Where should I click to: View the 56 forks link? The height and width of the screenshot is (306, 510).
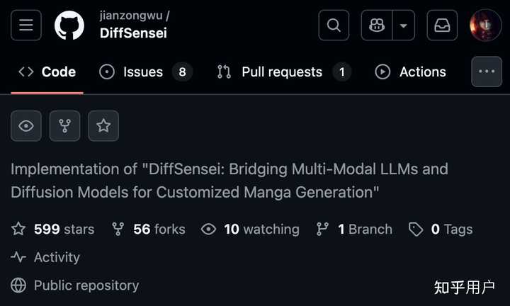(x=149, y=229)
